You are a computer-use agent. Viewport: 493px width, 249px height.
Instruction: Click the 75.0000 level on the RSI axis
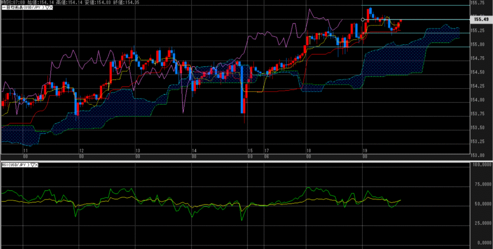[481, 183]
